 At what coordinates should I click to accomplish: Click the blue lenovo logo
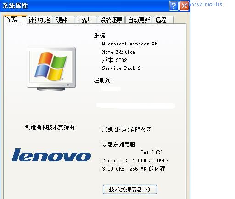pyautogui.click(x=51, y=155)
